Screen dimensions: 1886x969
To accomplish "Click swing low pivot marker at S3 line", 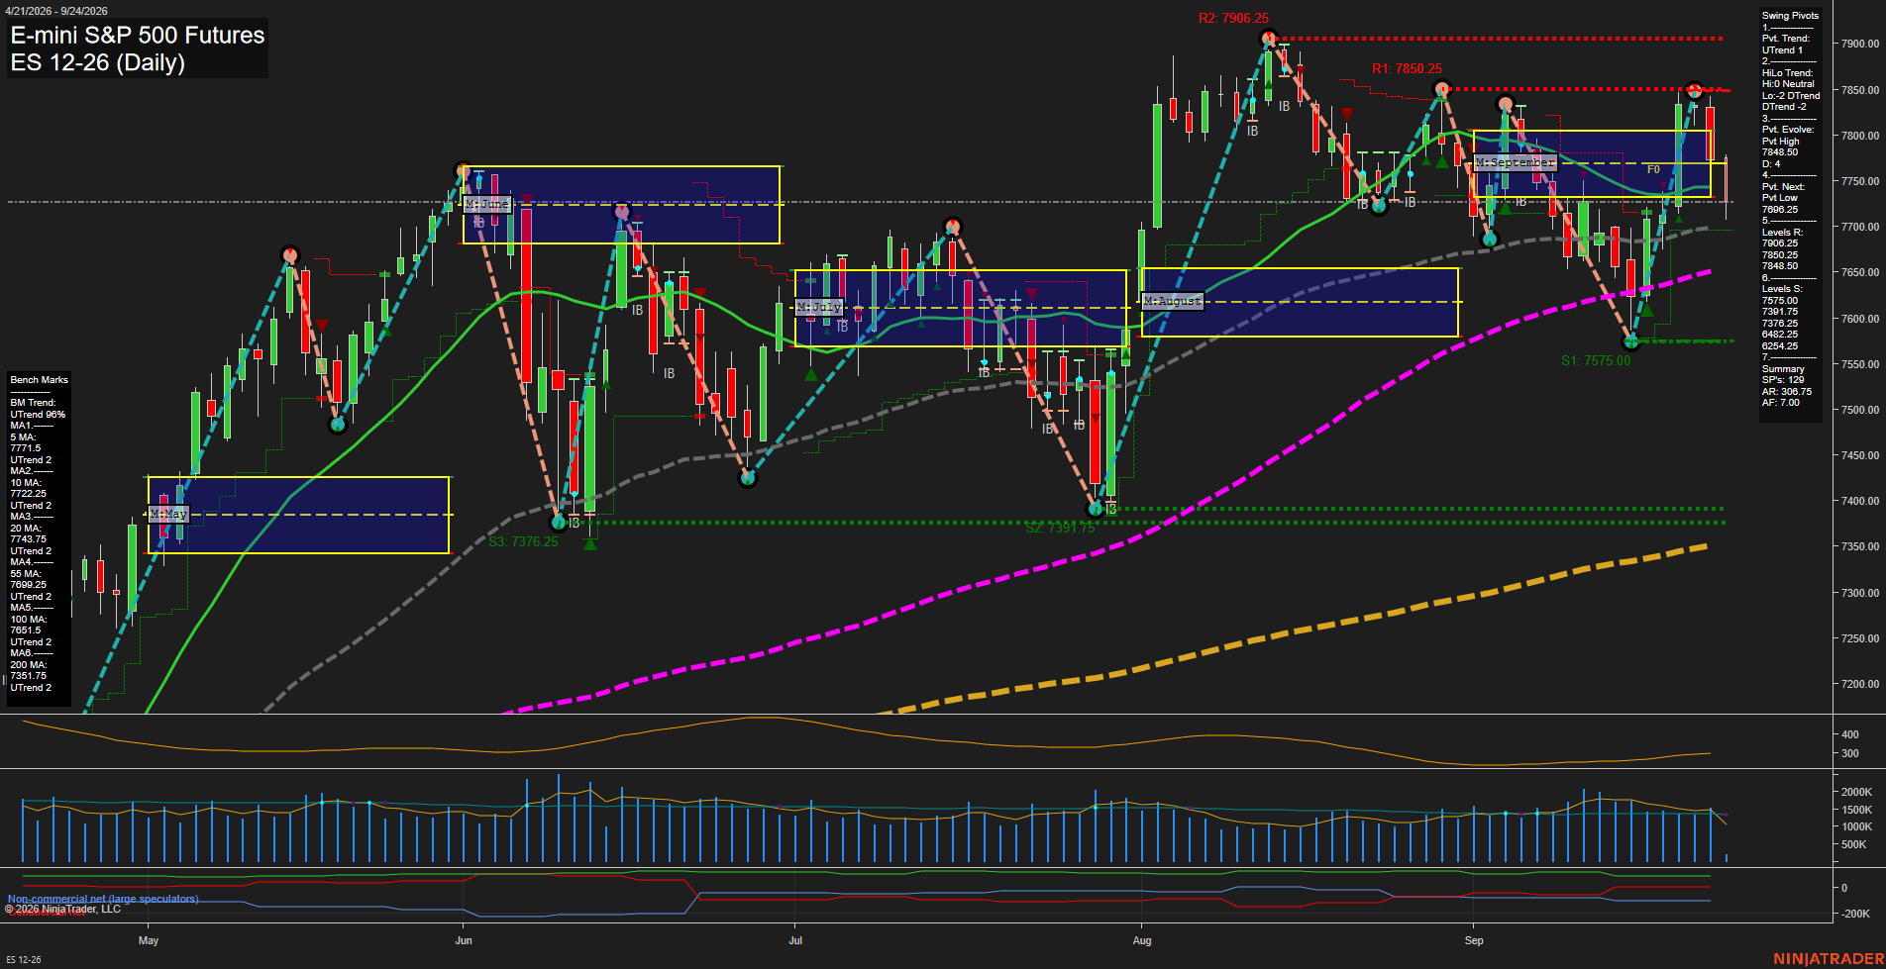I will (559, 522).
